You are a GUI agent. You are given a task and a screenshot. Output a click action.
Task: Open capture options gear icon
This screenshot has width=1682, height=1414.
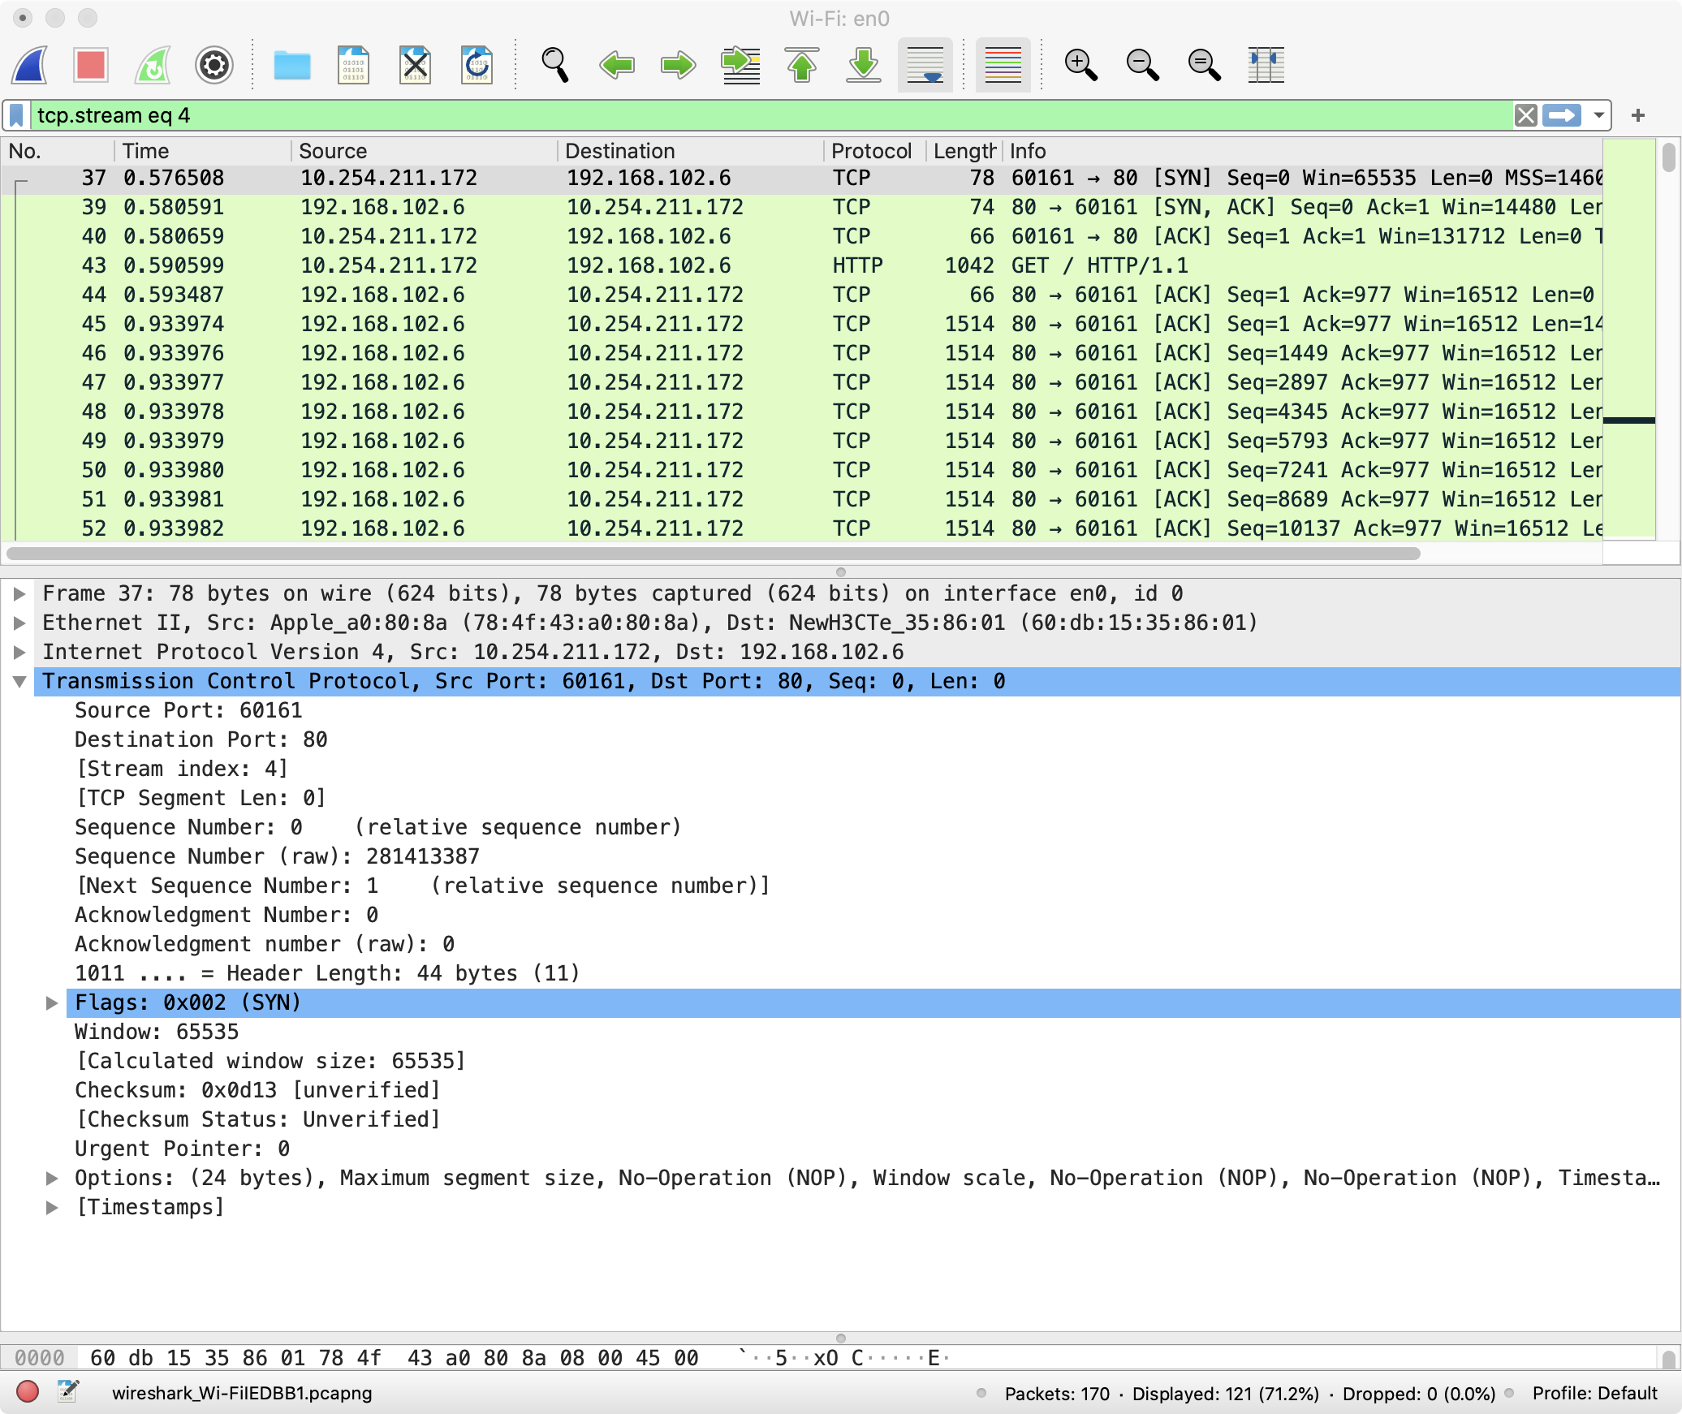[x=214, y=65]
